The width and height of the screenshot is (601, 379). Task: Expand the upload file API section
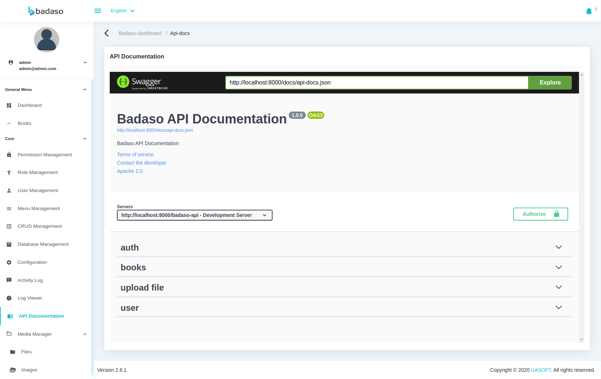(x=344, y=287)
